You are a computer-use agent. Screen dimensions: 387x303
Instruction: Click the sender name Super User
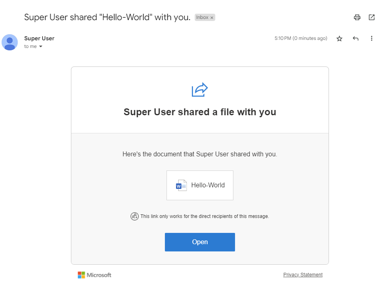point(39,38)
